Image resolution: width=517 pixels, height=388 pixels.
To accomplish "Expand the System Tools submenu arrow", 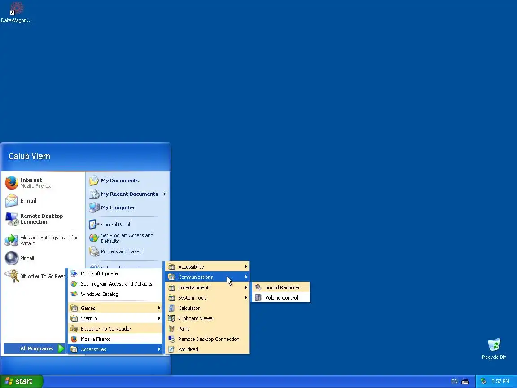I will 246,298.
